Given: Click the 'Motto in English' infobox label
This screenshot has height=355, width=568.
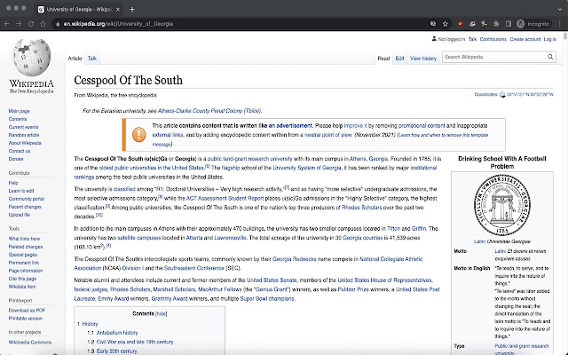Looking at the screenshot, I should 471,268.
